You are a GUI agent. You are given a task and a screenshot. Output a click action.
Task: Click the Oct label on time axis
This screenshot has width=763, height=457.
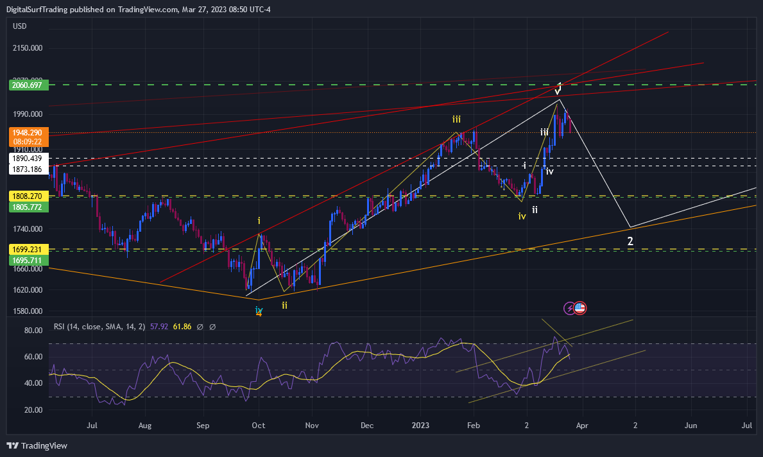(259, 426)
